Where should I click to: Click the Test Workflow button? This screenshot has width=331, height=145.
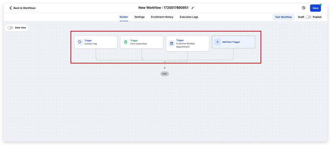[x=283, y=17]
